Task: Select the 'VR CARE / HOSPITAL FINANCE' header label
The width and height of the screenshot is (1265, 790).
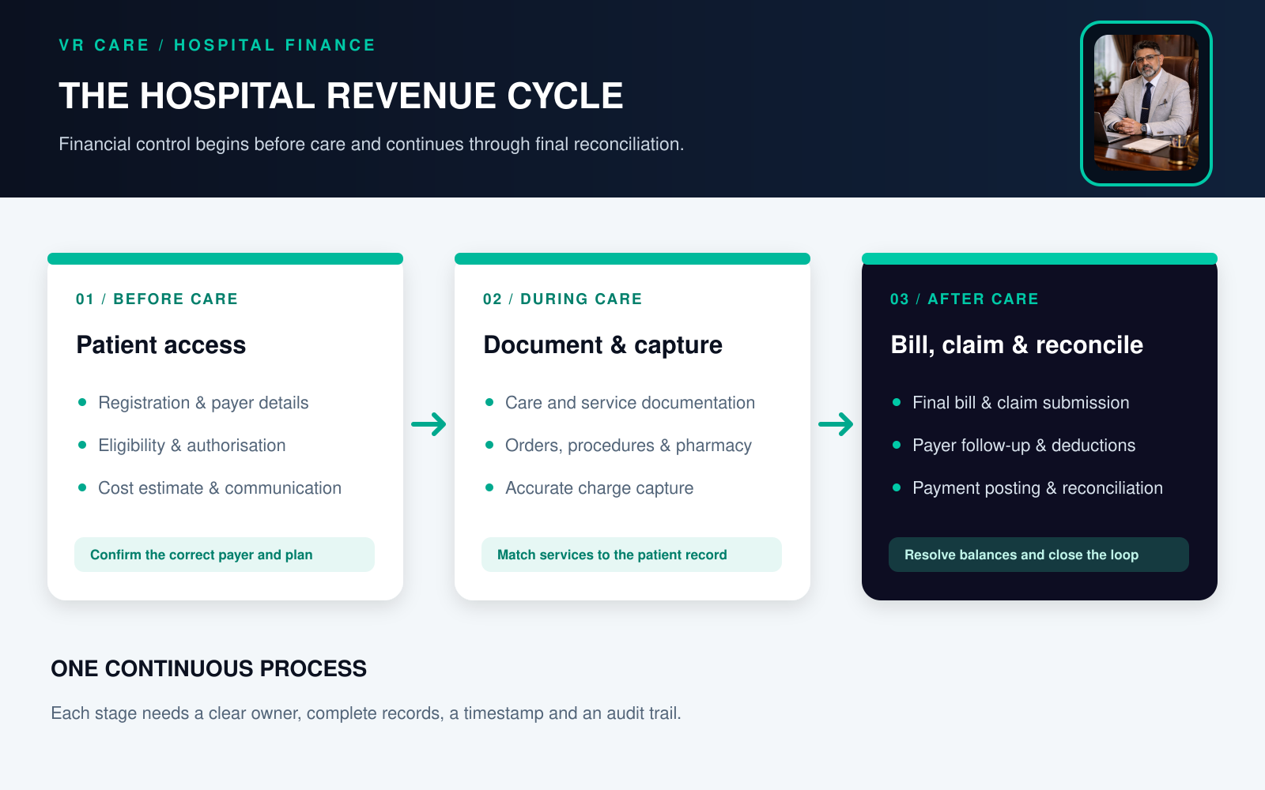Action: pyautogui.click(x=217, y=45)
